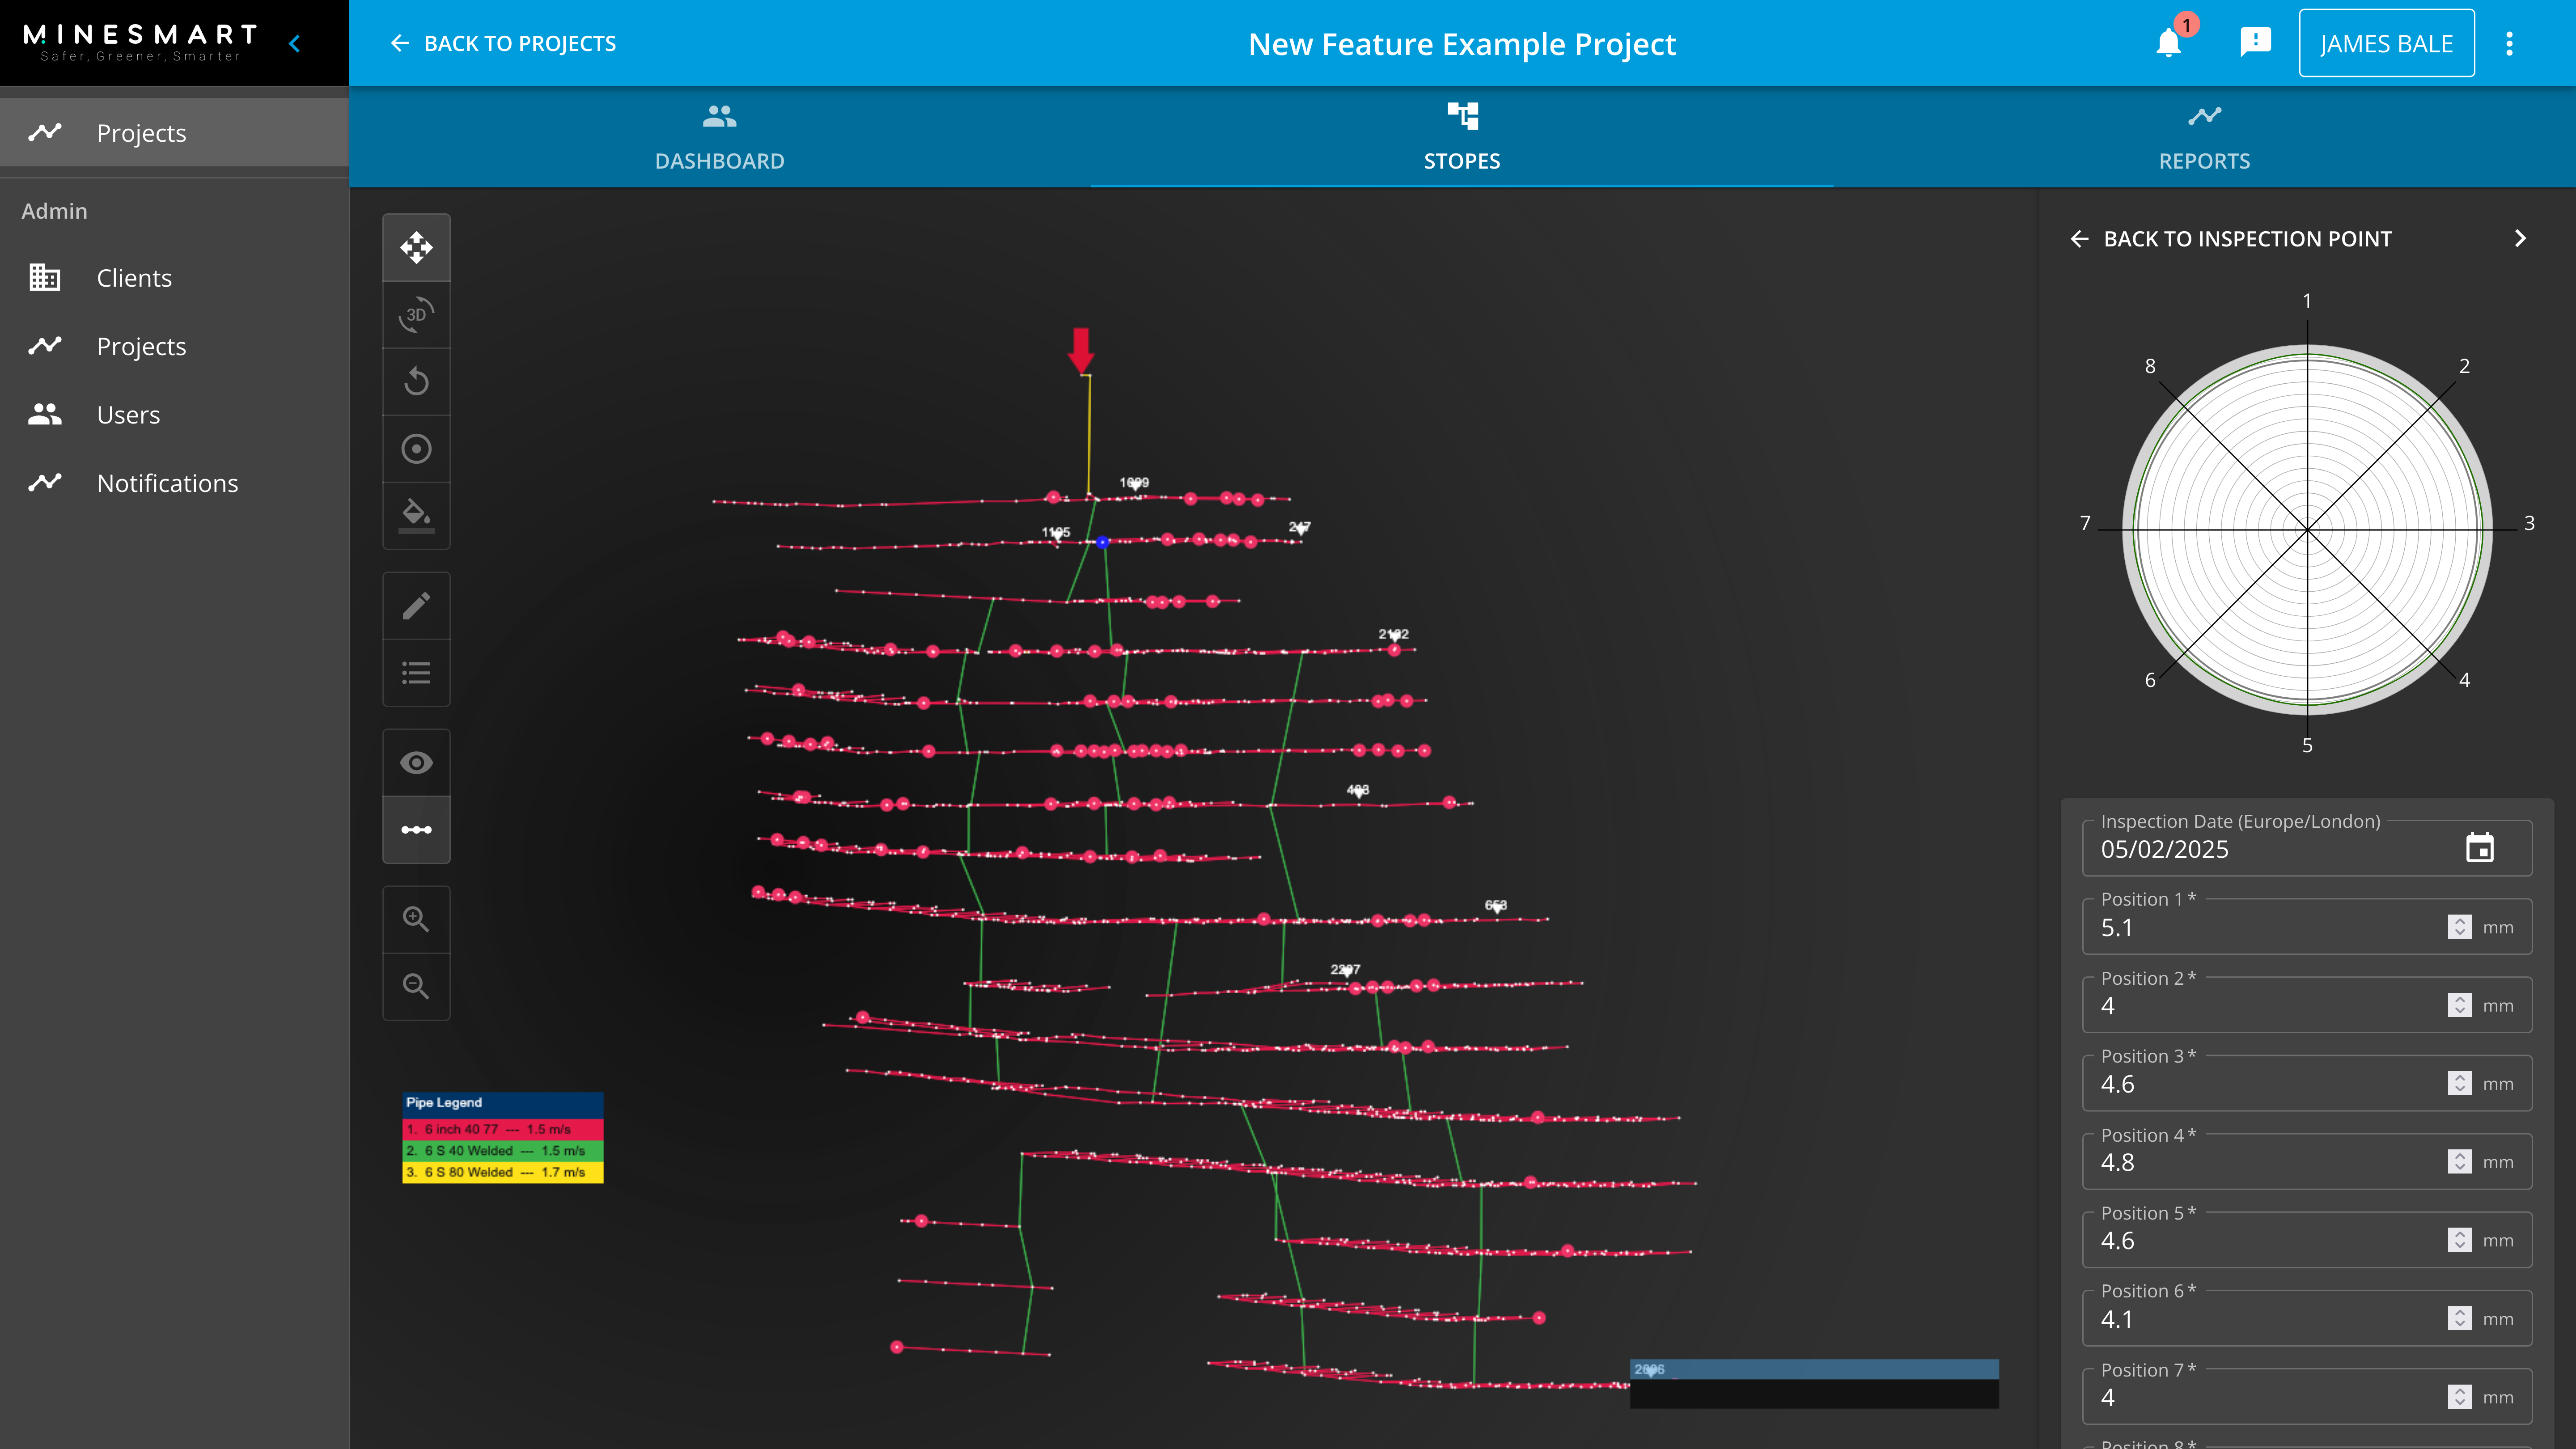Screen dimensions: 2576x1449
Task: Activate the 3D rotate tool
Action: click(x=416, y=315)
